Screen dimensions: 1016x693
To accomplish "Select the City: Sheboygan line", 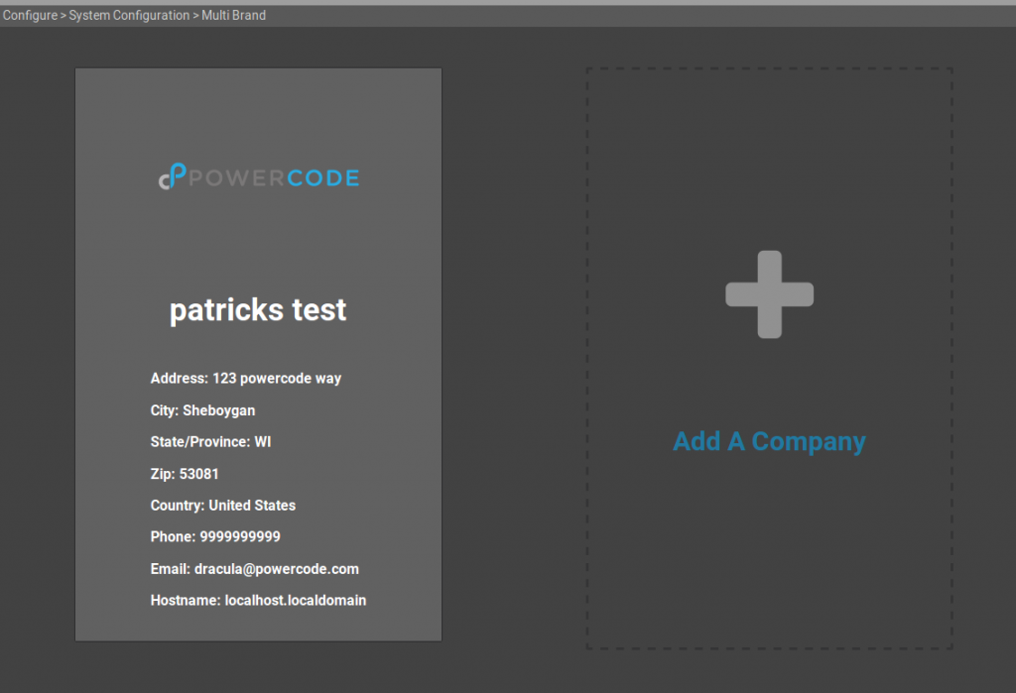I will [x=202, y=410].
